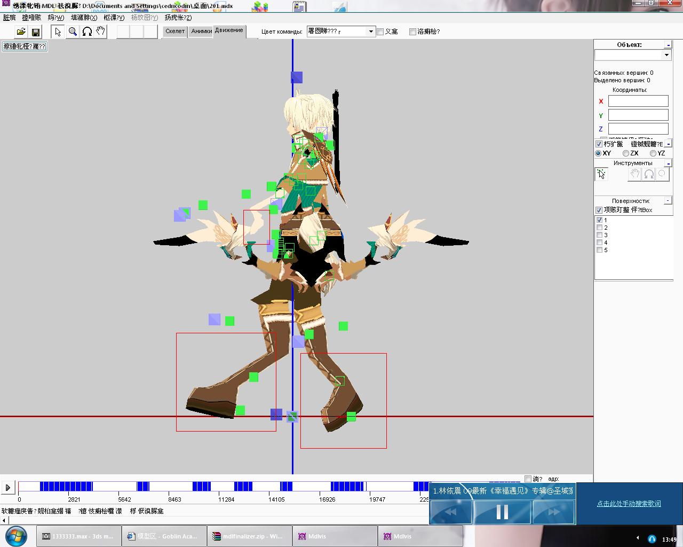Check surface 5 in the list

click(x=599, y=250)
